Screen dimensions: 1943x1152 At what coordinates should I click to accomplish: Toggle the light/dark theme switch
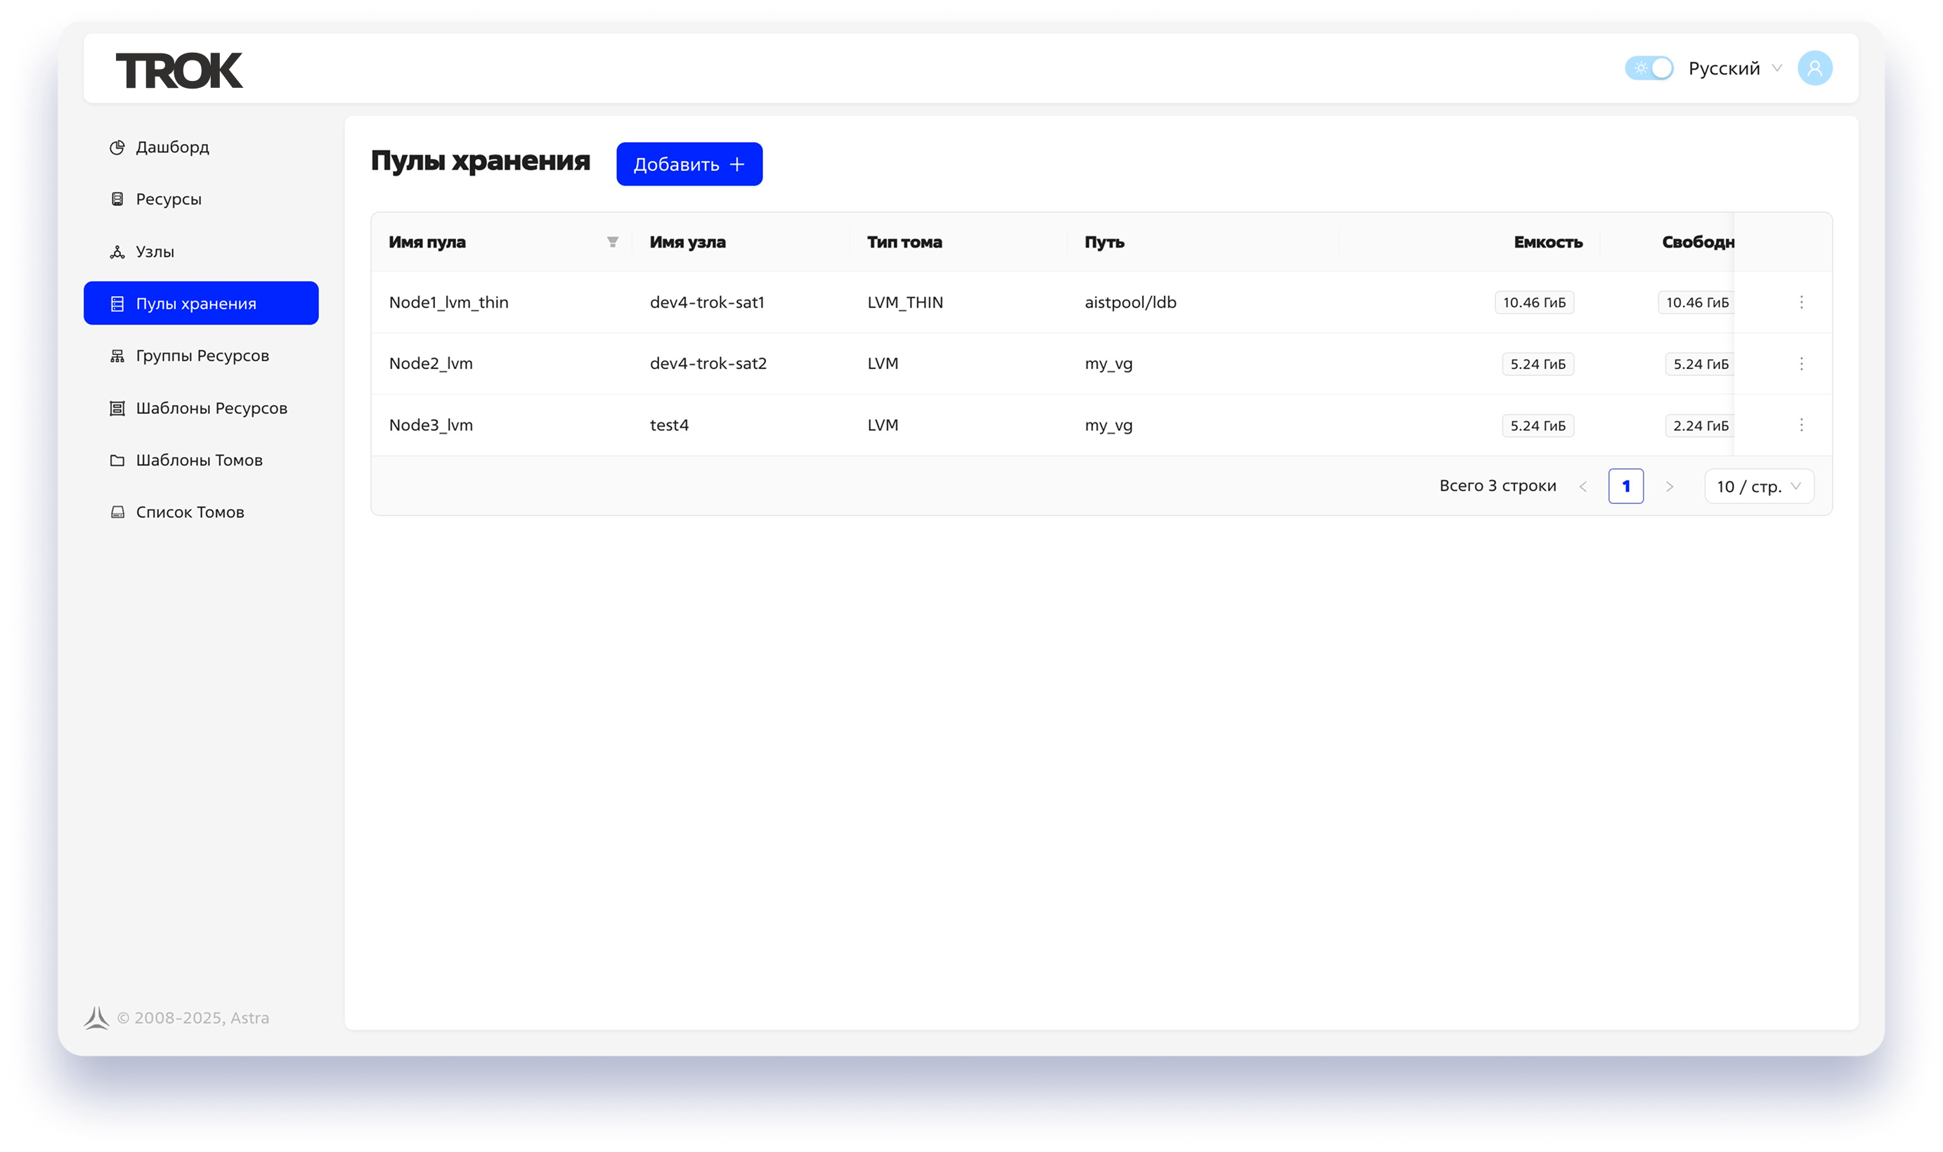pos(1649,68)
